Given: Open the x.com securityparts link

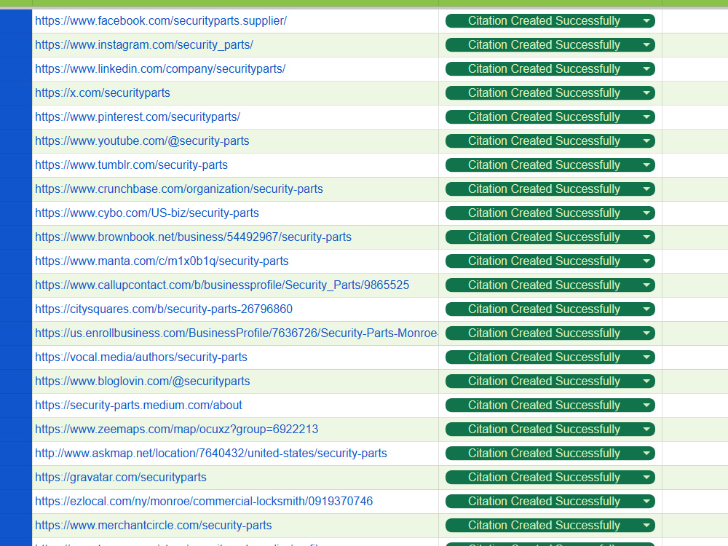Looking at the screenshot, I should (103, 93).
